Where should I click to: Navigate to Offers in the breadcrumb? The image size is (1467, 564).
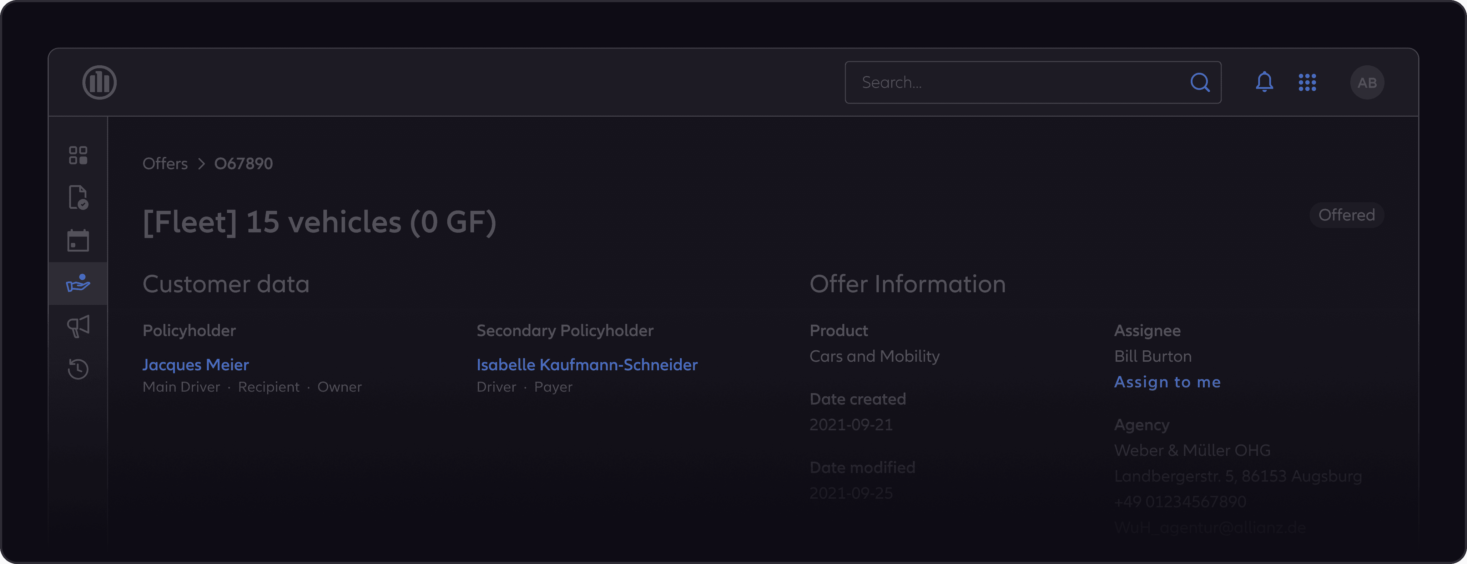click(165, 164)
